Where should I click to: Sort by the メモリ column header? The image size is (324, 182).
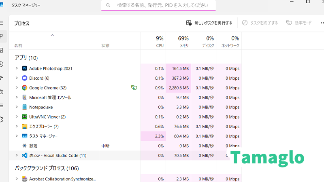coord(179,42)
